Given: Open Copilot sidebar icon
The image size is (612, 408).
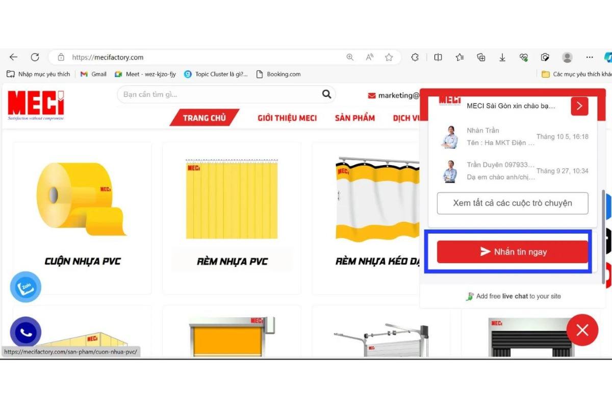Looking at the screenshot, I should tap(608, 57).
